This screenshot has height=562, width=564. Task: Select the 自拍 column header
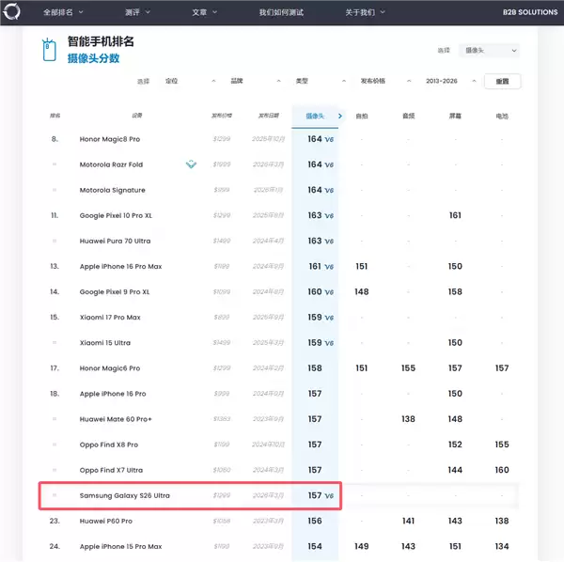click(x=362, y=117)
